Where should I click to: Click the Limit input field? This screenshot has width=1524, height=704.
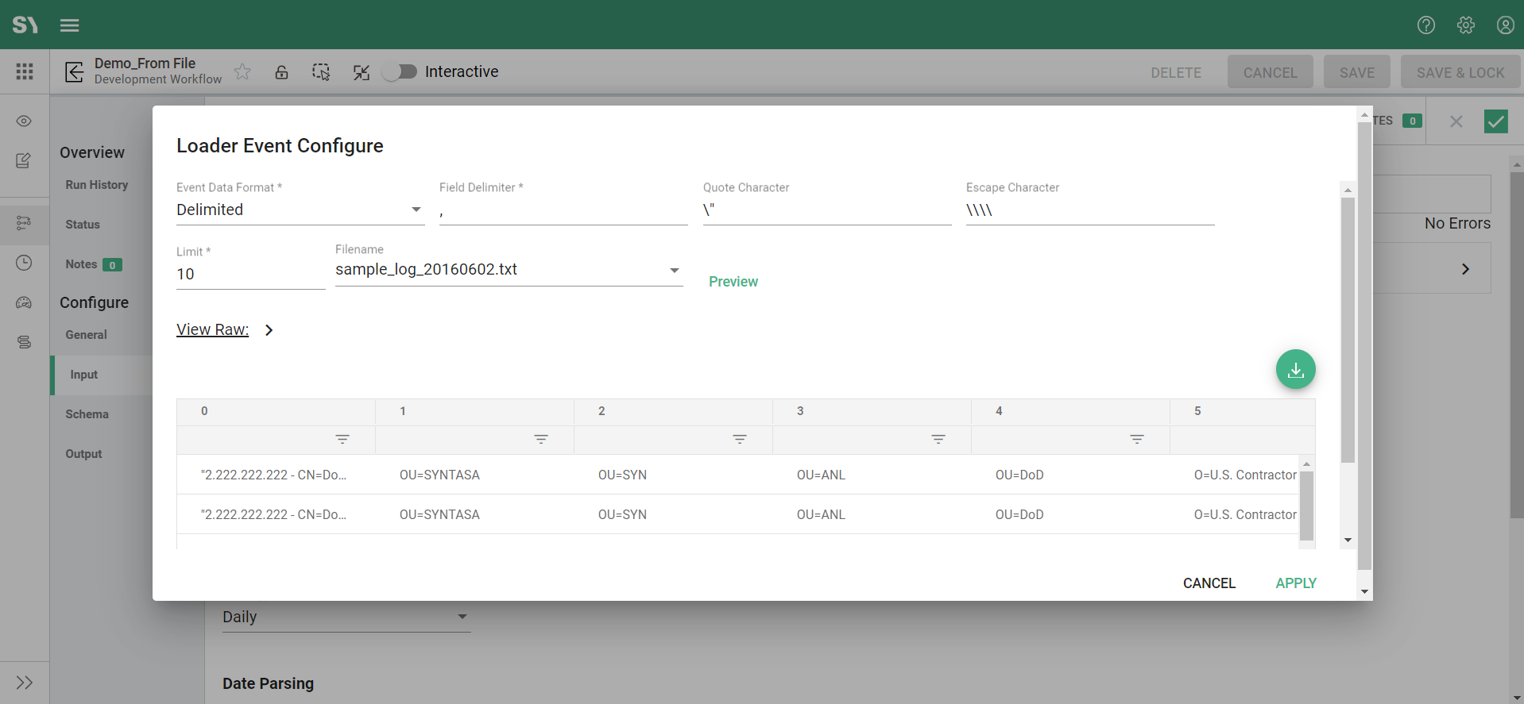pos(249,275)
